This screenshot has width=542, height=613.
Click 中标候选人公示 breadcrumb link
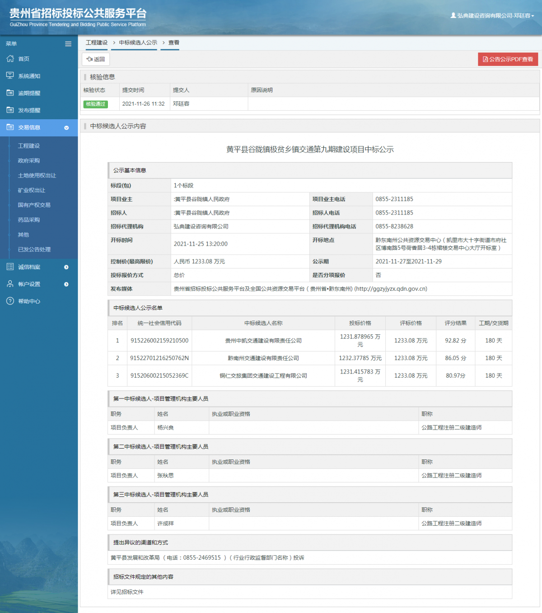coord(138,42)
